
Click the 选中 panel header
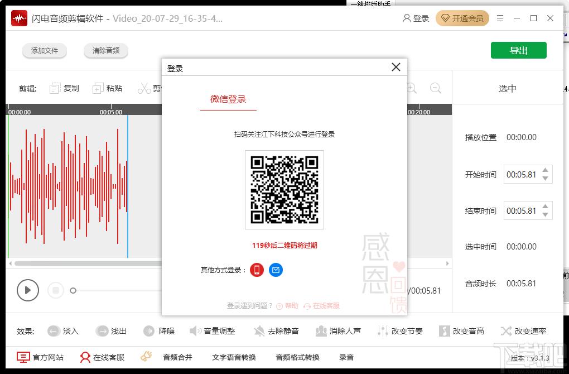tap(507, 88)
